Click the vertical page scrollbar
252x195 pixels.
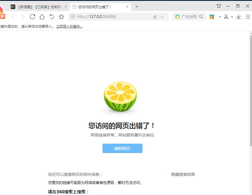click(x=251, y=91)
